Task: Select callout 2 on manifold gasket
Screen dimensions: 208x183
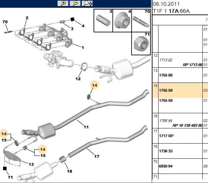Action: point(27,18)
